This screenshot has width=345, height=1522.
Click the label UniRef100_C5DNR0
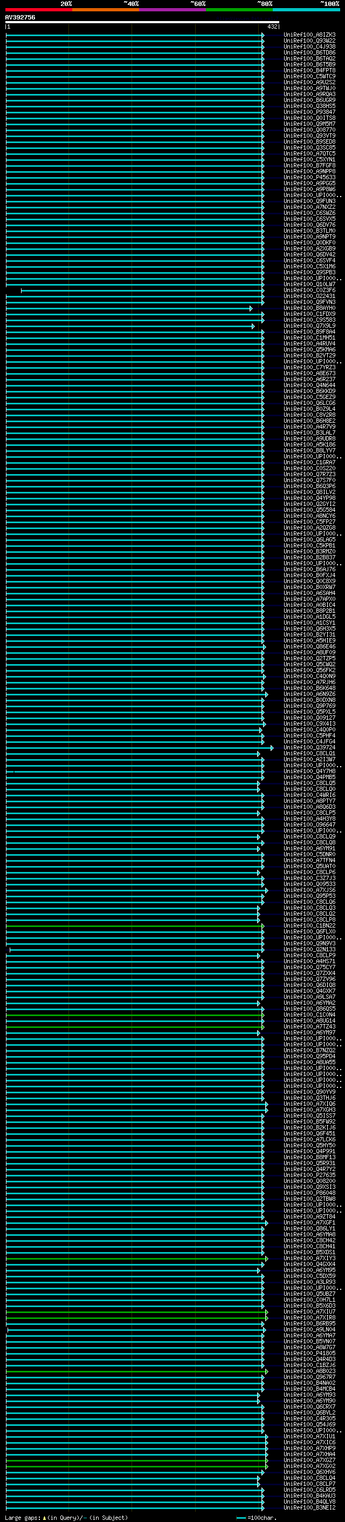tap(309, 854)
